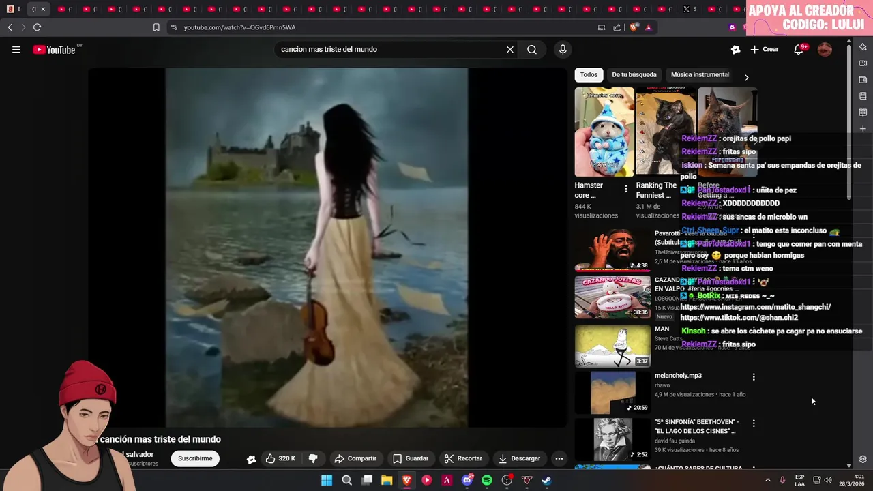Open taskbar Search
873x491 pixels.
[x=346, y=480]
